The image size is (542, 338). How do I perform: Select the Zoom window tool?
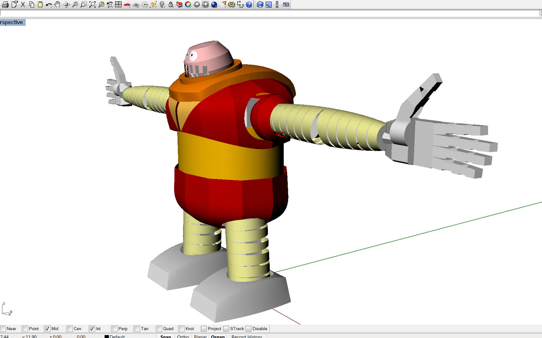coord(84,5)
